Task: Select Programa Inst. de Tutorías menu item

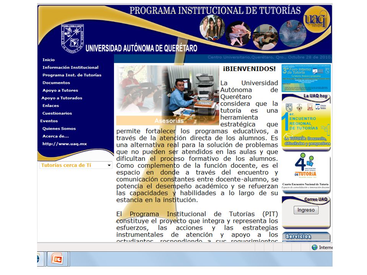Action: coord(72,75)
